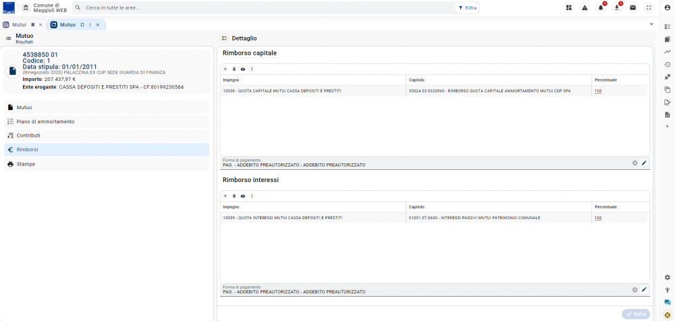This screenshot has height=321, width=675.
Task: Open the signed document icon in right sidebar
Action: [668, 102]
